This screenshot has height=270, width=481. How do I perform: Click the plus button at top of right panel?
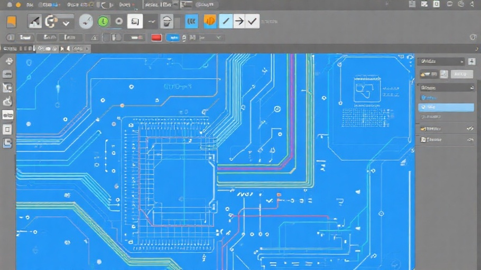point(471,61)
